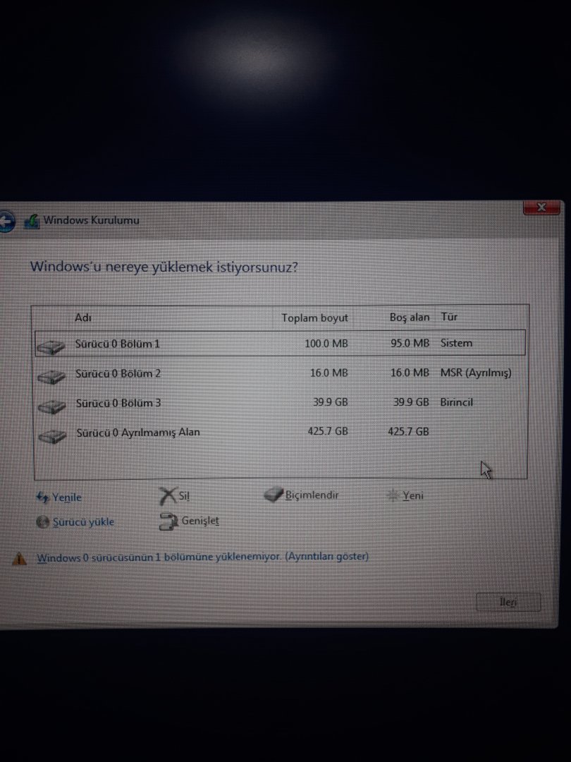Open Sürücü yükle load driver link
Viewport: 571px width, 762px height.
[x=83, y=521]
